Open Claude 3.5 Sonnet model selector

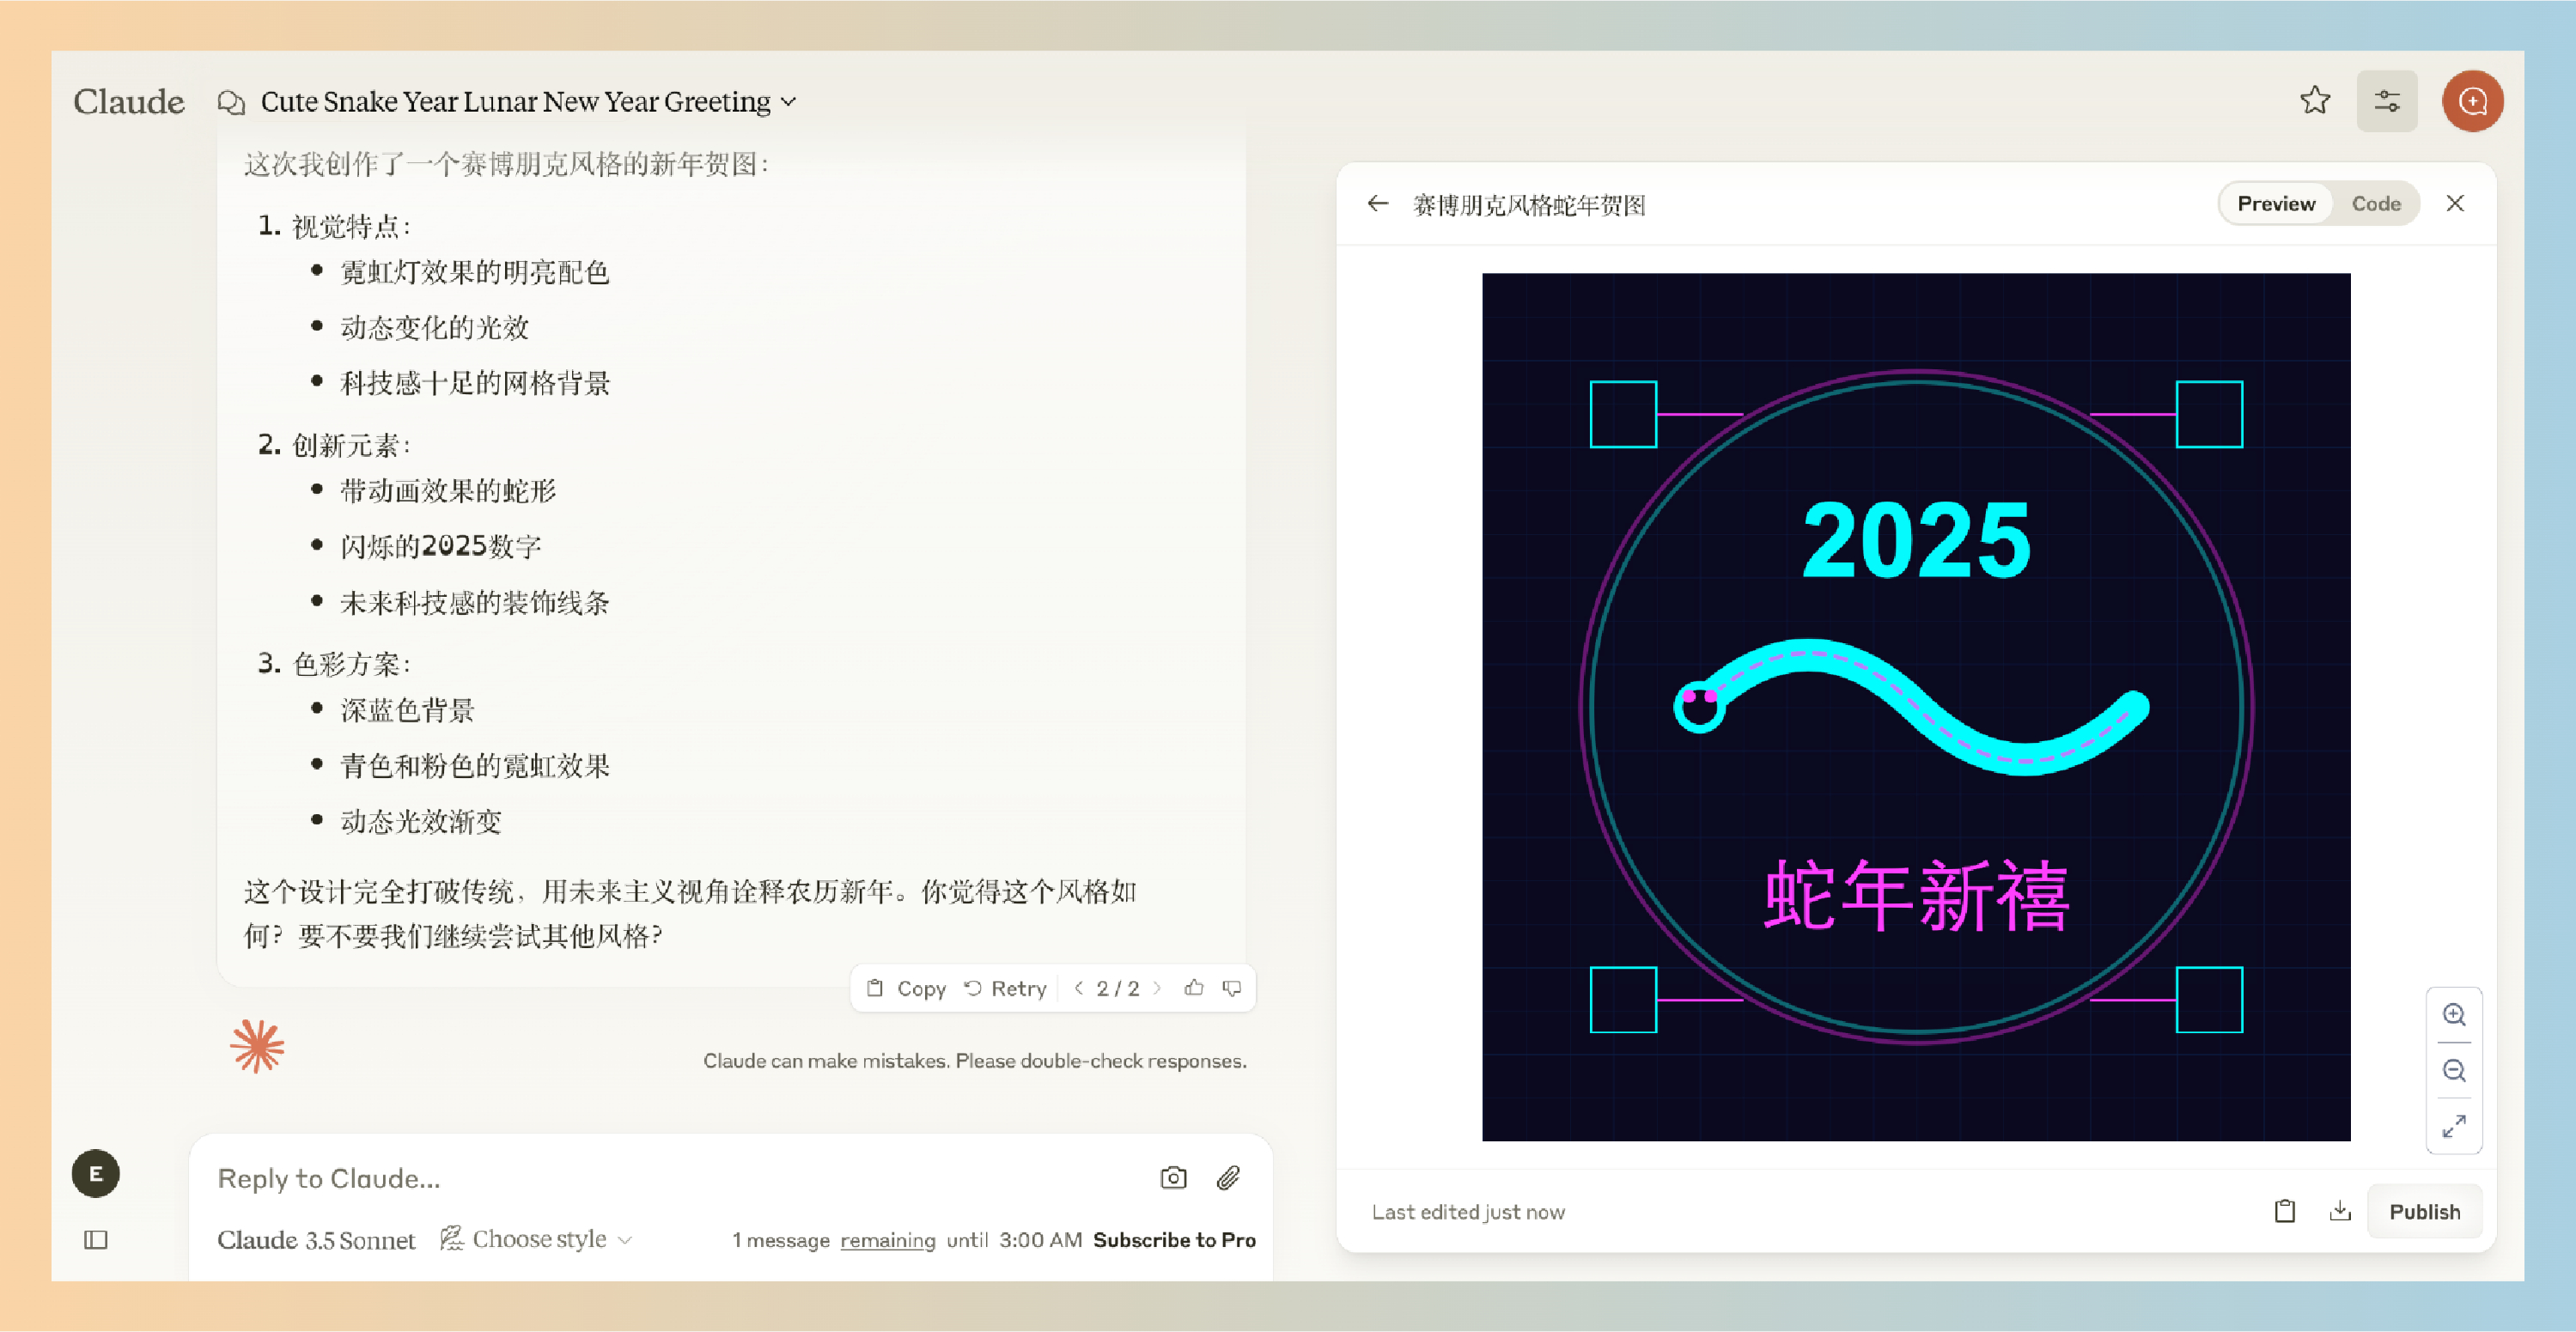click(x=316, y=1240)
